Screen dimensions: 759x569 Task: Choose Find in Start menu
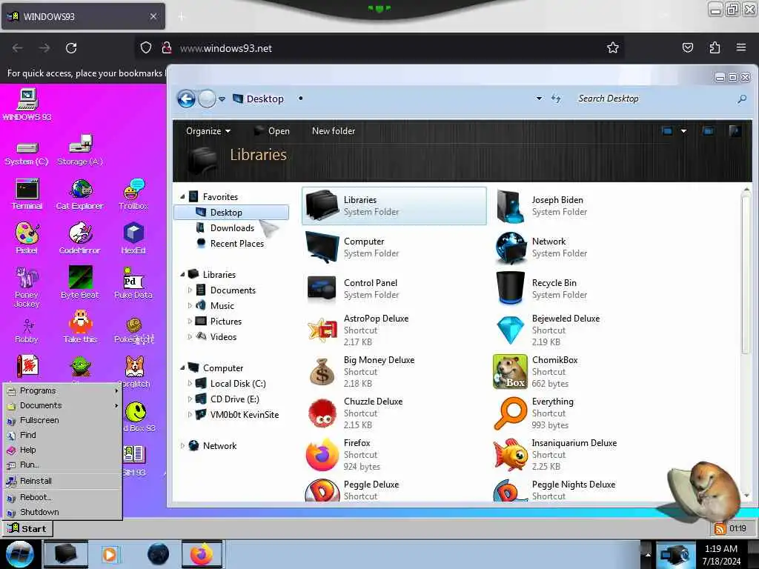(x=62, y=435)
